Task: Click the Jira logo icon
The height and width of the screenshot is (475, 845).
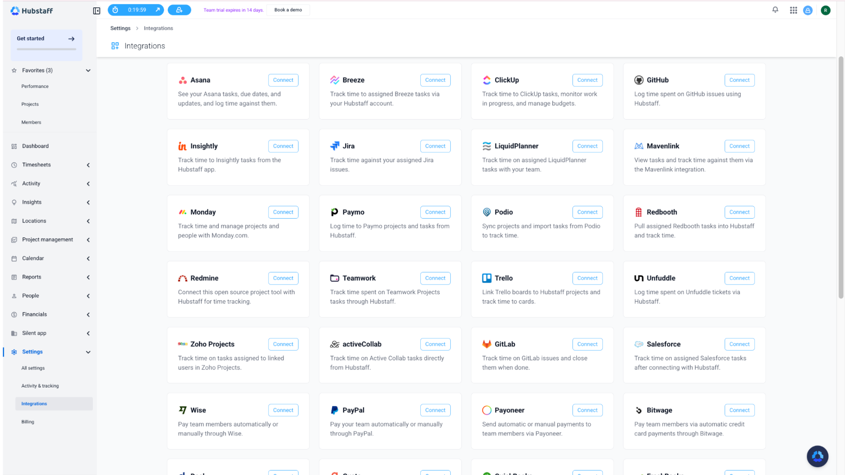Action: (x=335, y=146)
